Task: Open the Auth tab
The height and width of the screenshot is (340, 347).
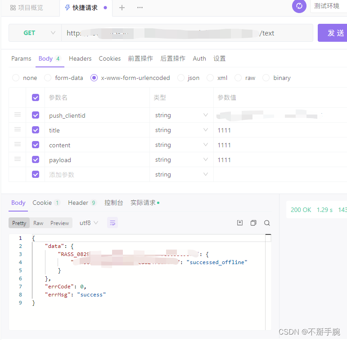Action: point(199,58)
